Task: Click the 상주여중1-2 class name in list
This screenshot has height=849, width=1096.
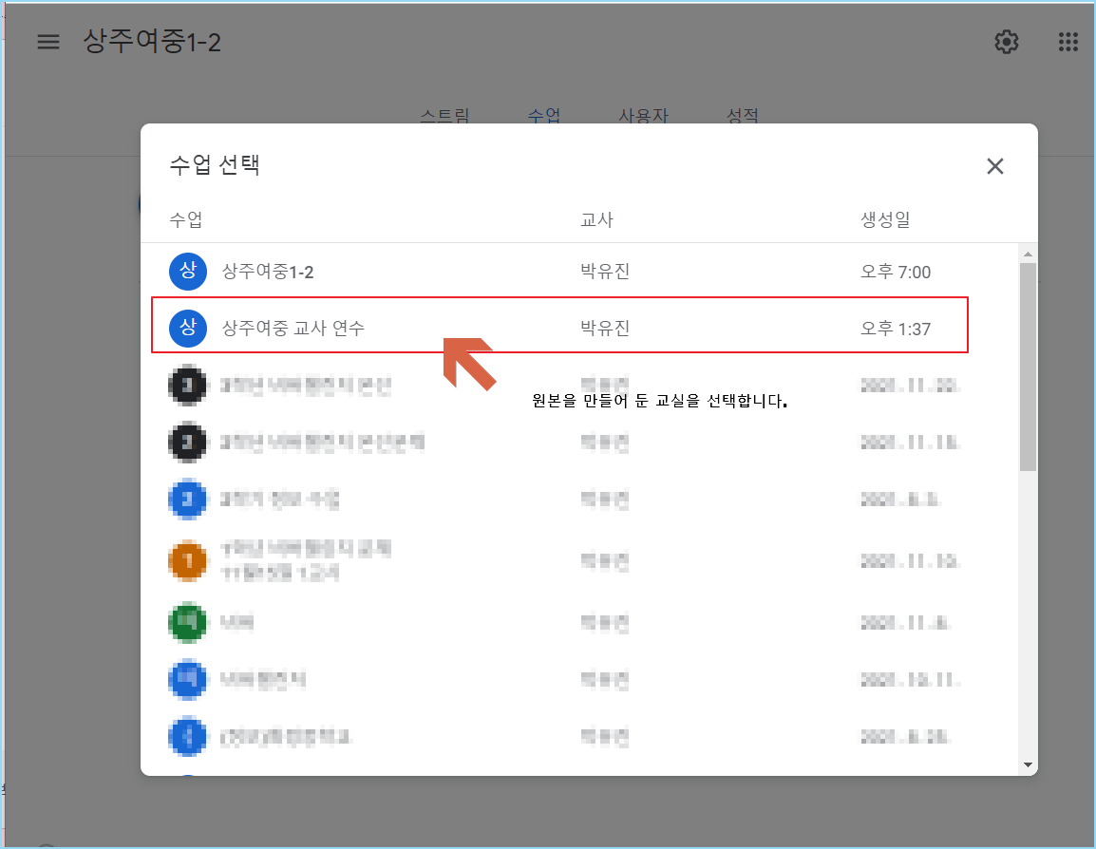Action: pyautogui.click(x=268, y=271)
